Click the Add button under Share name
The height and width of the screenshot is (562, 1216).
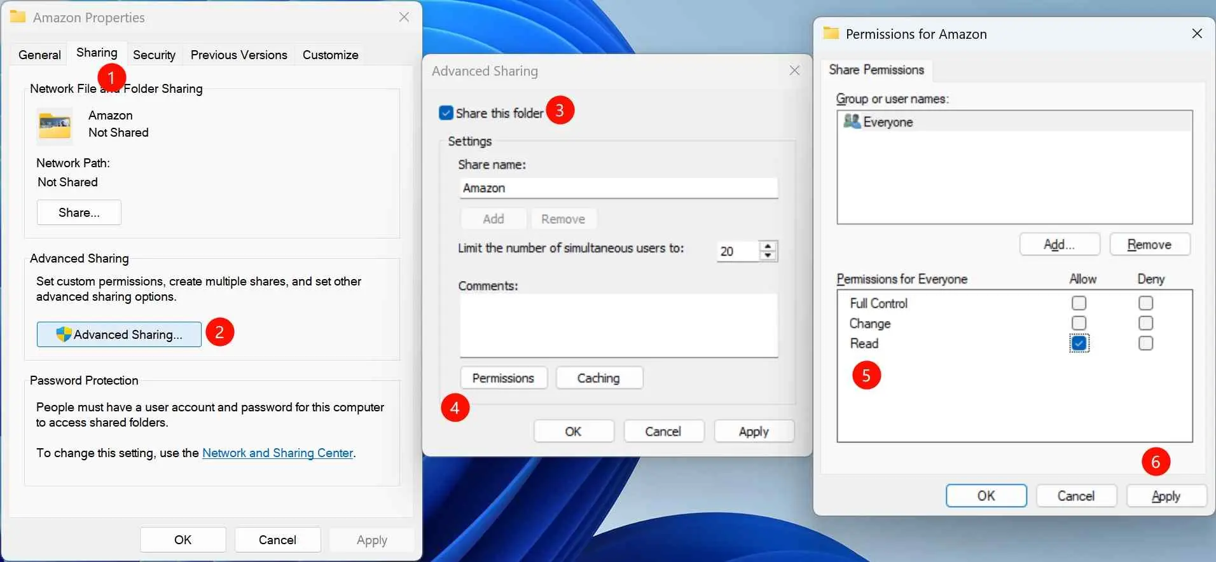tap(493, 219)
